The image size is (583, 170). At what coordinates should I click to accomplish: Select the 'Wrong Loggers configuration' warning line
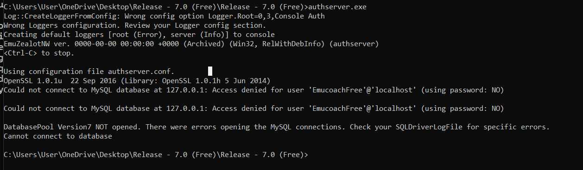pyautogui.click(x=134, y=25)
